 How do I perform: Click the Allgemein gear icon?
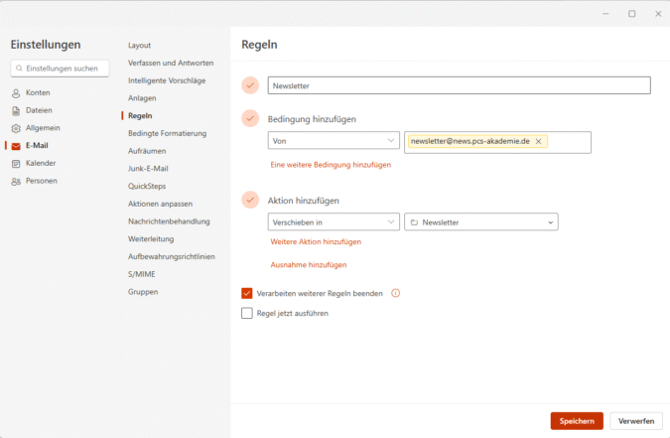click(x=16, y=128)
